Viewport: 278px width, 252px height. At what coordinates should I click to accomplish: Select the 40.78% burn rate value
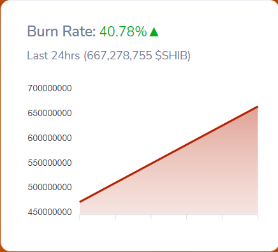point(123,31)
